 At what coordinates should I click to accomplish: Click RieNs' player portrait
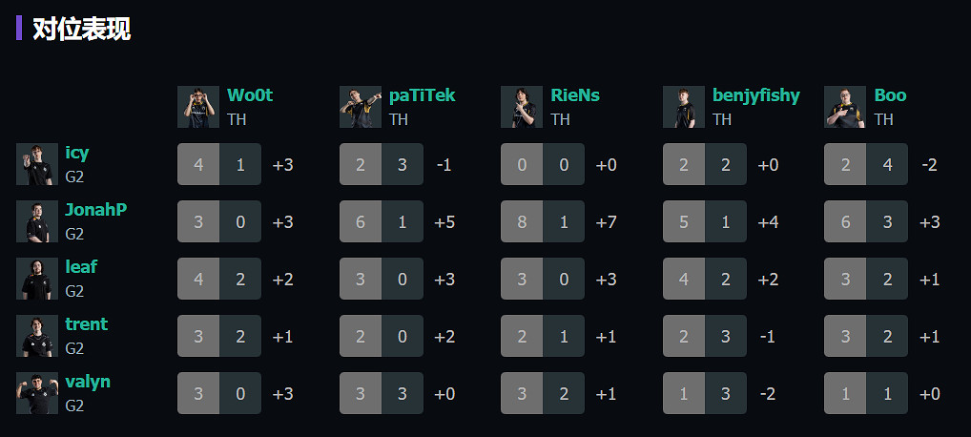522,107
